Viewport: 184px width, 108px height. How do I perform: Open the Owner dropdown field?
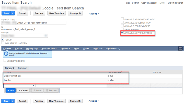click(x=25, y=36)
